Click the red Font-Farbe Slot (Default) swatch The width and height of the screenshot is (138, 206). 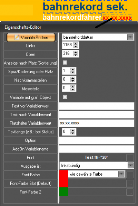pyautogui.click(x=64, y=183)
